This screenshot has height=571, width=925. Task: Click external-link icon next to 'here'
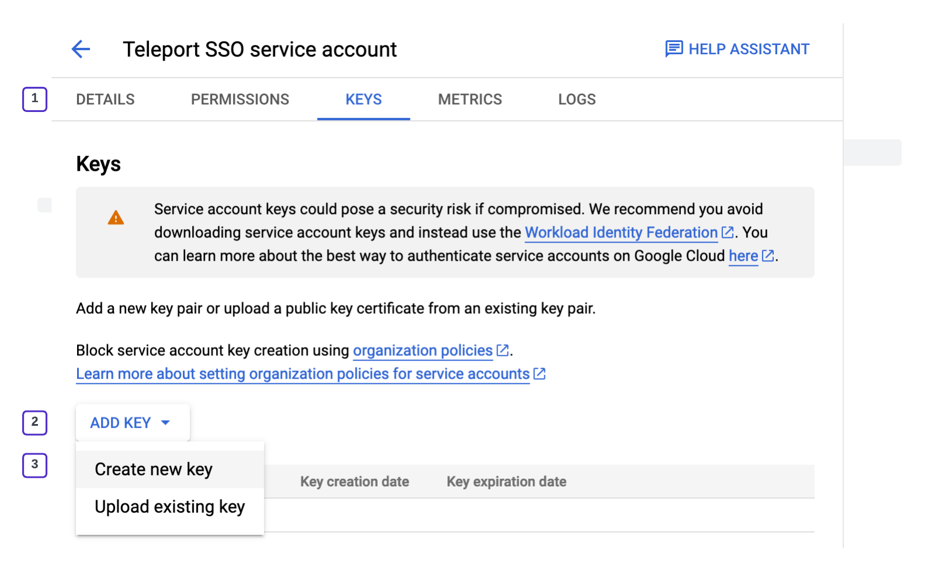pyautogui.click(x=768, y=255)
